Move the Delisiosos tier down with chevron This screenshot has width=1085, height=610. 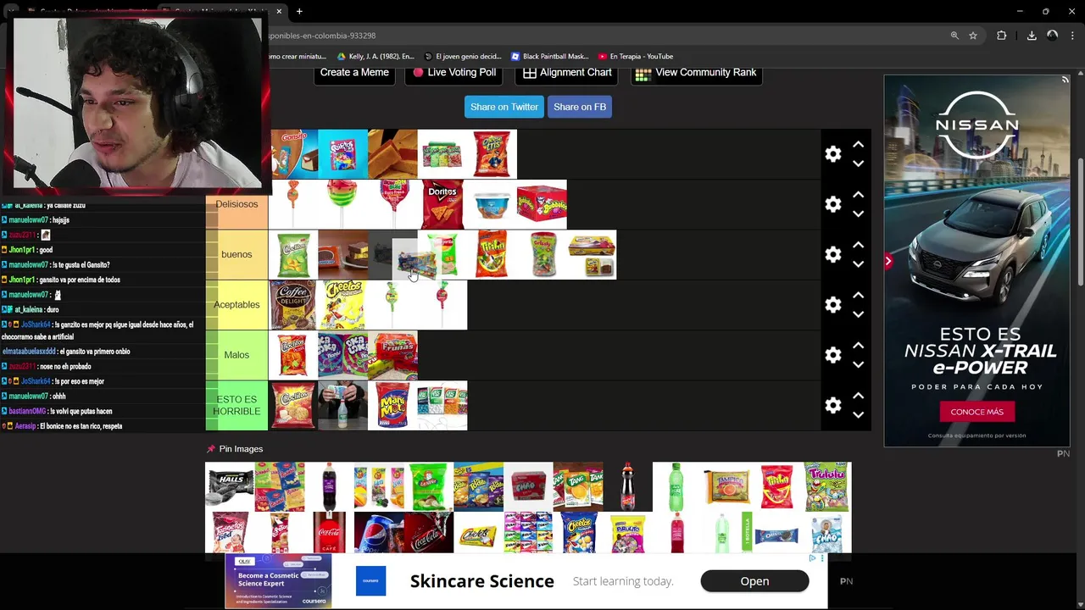point(858,213)
